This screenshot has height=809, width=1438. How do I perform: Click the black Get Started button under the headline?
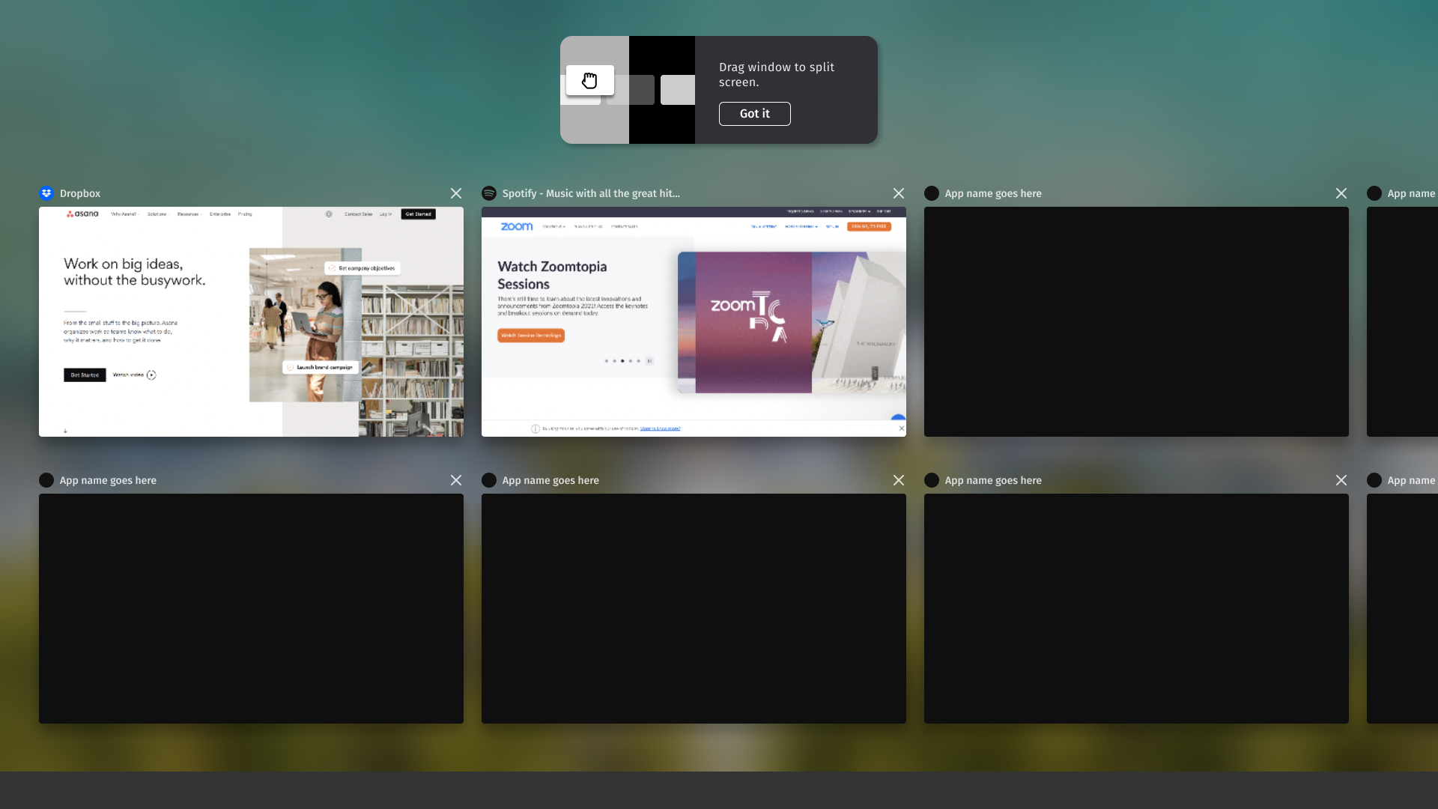(85, 375)
